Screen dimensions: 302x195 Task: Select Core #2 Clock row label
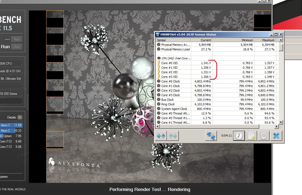click(170, 90)
